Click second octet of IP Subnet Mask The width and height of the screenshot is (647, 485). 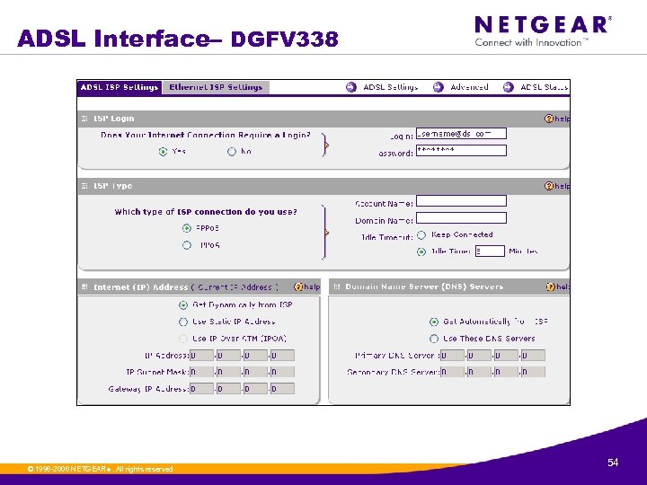(228, 372)
